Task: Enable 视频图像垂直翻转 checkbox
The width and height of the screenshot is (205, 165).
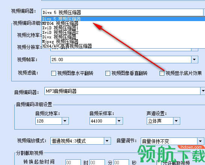Action: tap(108, 73)
